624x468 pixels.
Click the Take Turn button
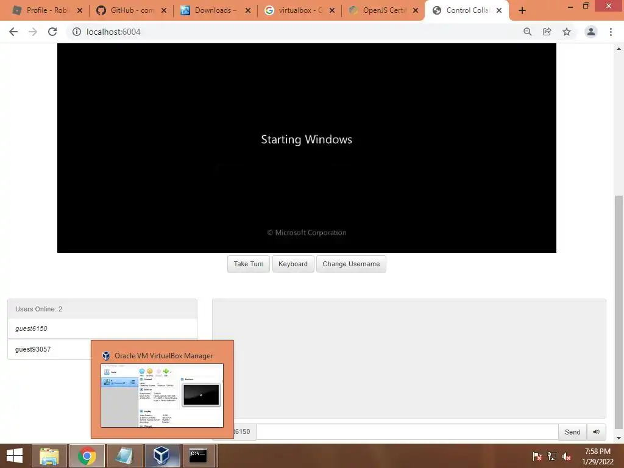pos(249,264)
